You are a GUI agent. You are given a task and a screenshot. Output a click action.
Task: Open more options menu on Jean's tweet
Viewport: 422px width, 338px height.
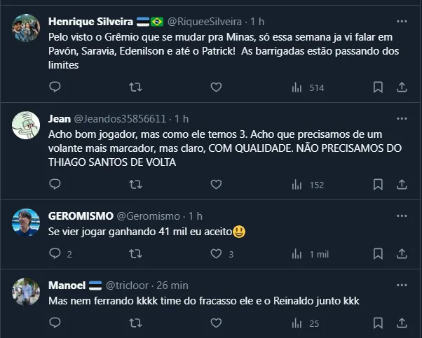tap(402, 117)
